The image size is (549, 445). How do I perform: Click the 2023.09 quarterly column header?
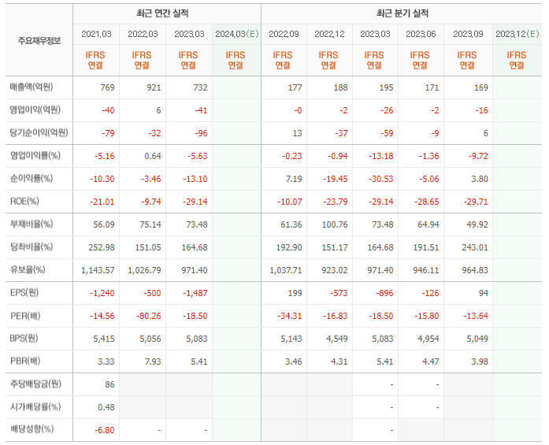pyautogui.click(x=468, y=34)
